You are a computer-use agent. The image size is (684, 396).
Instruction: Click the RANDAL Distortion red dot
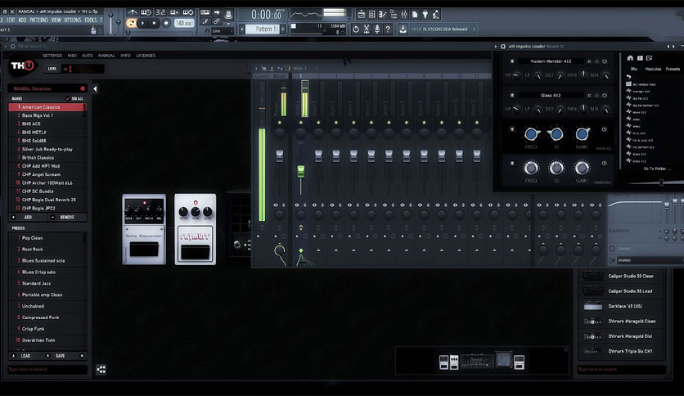point(83,88)
